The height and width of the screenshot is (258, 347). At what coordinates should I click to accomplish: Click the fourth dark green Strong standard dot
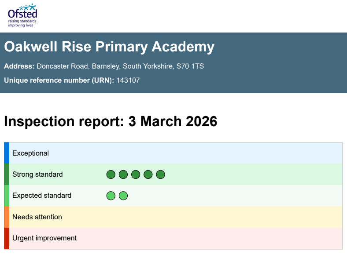tap(148, 174)
